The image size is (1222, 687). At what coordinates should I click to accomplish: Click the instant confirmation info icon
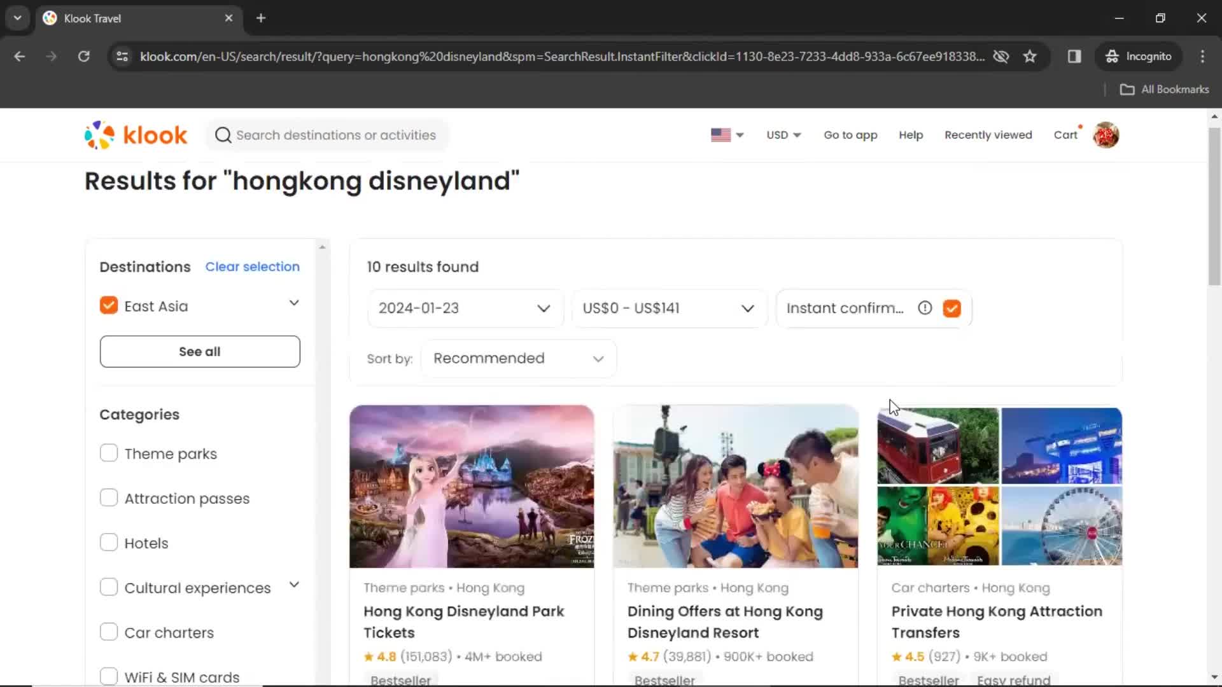(925, 308)
